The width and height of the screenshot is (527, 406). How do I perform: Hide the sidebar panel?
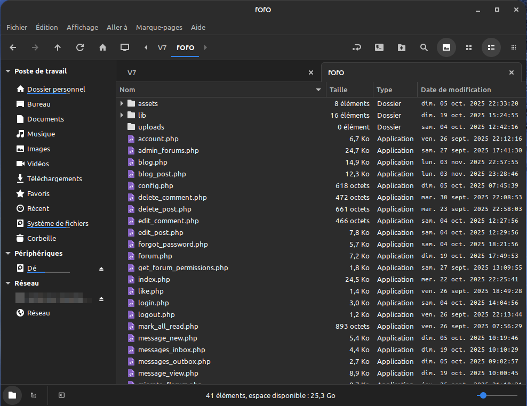coord(61,395)
